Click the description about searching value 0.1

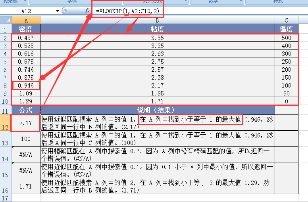(157, 170)
